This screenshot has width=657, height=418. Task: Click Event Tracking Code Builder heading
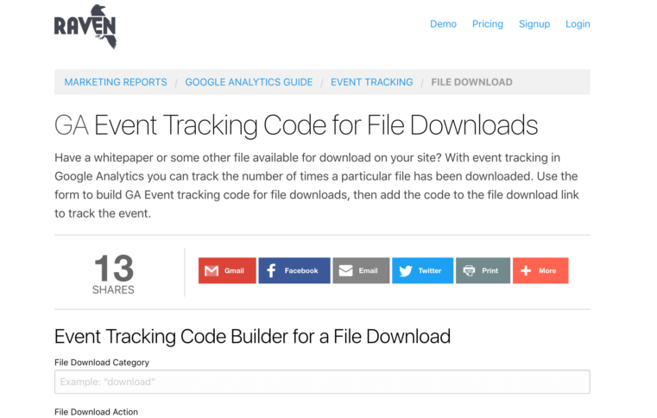coord(253,336)
